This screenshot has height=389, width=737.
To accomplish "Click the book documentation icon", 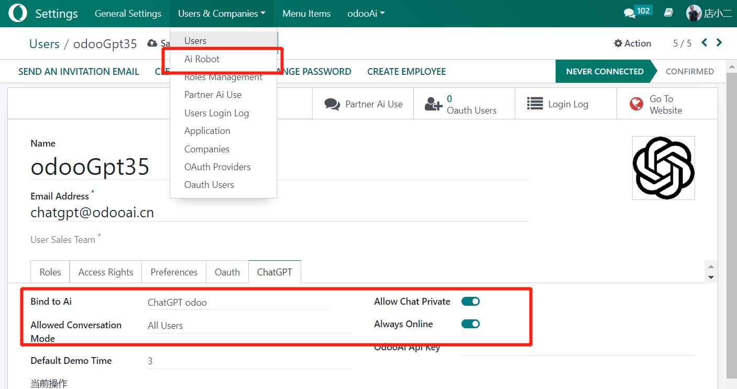I will pyautogui.click(x=668, y=13).
